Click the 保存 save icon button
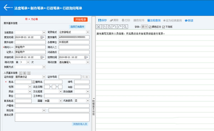The width and height of the screenshot is (214, 131). [x=102, y=20]
